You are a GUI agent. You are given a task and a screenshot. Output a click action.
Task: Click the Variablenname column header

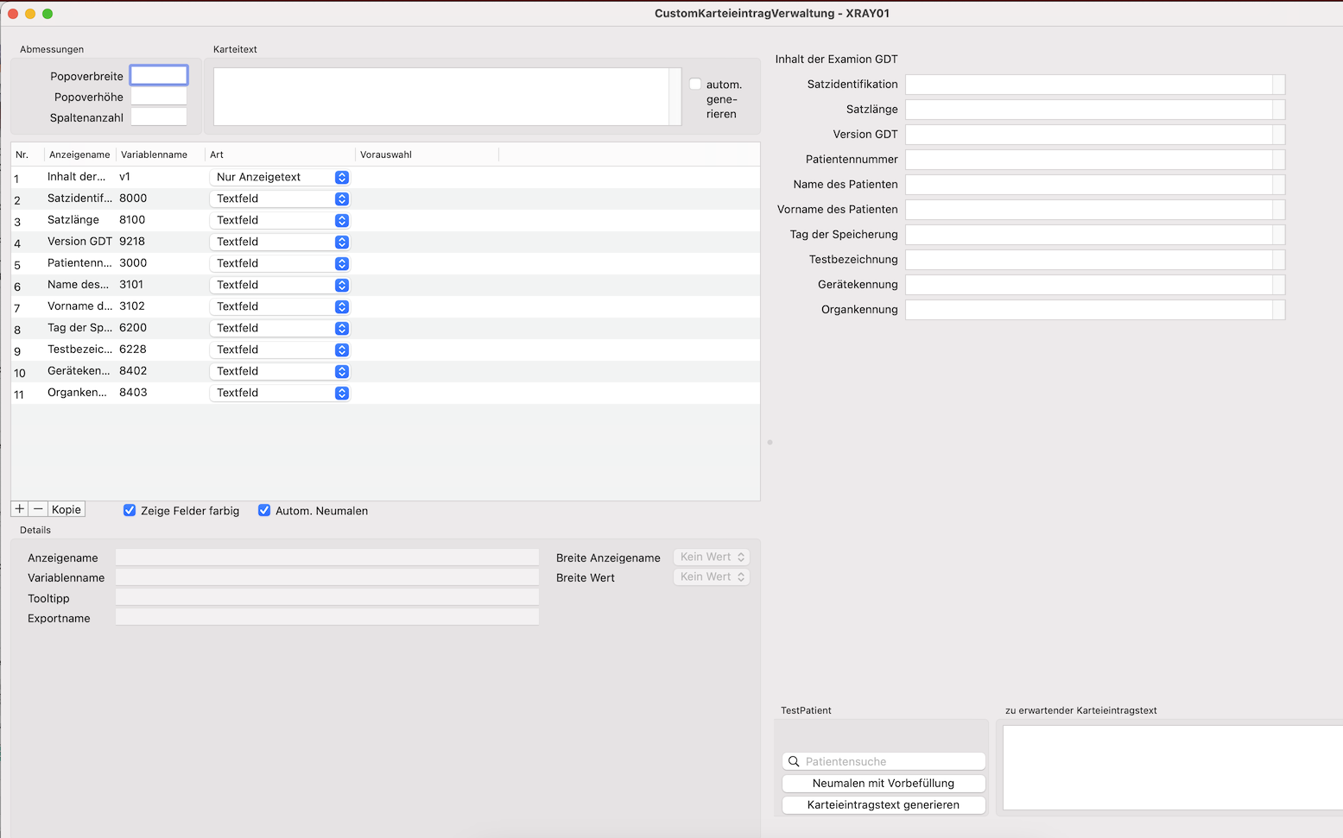pos(154,154)
